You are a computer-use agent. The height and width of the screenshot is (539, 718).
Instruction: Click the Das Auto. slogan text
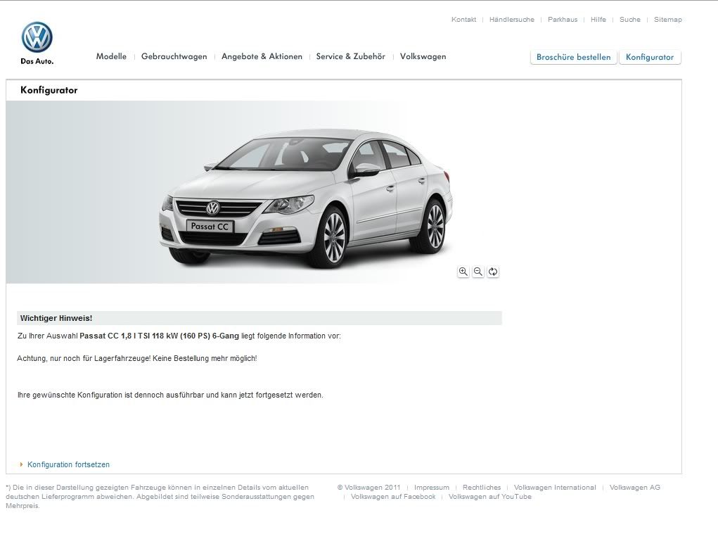[x=37, y=61]
